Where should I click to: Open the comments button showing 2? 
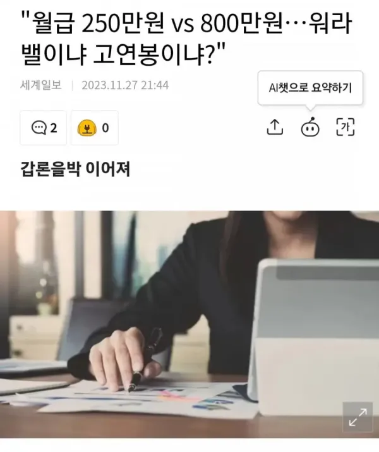43,128
